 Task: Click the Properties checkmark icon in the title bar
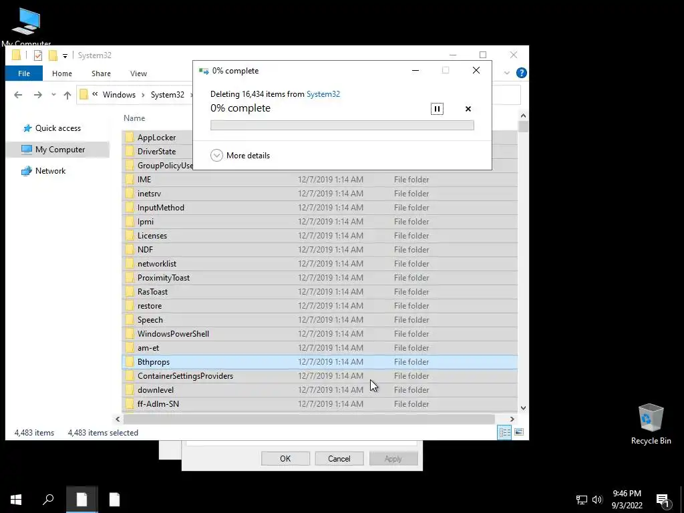coord(38,55)
